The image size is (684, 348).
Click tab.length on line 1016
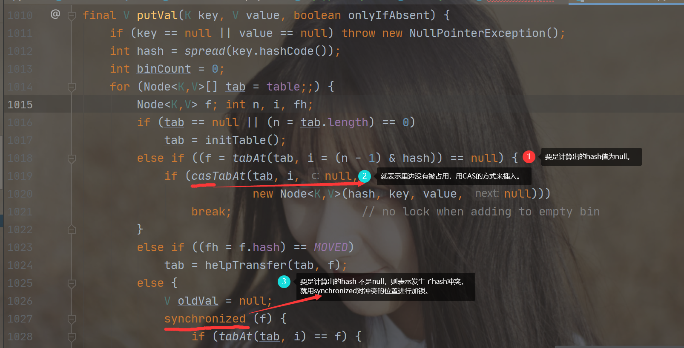pyautogui.click(x=334, y=122)
